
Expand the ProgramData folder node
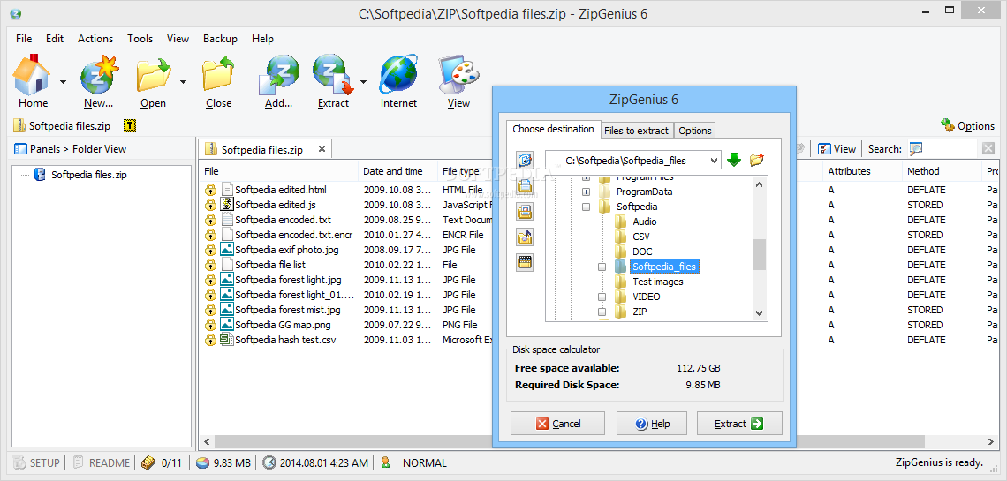click(x=586, y=192)
